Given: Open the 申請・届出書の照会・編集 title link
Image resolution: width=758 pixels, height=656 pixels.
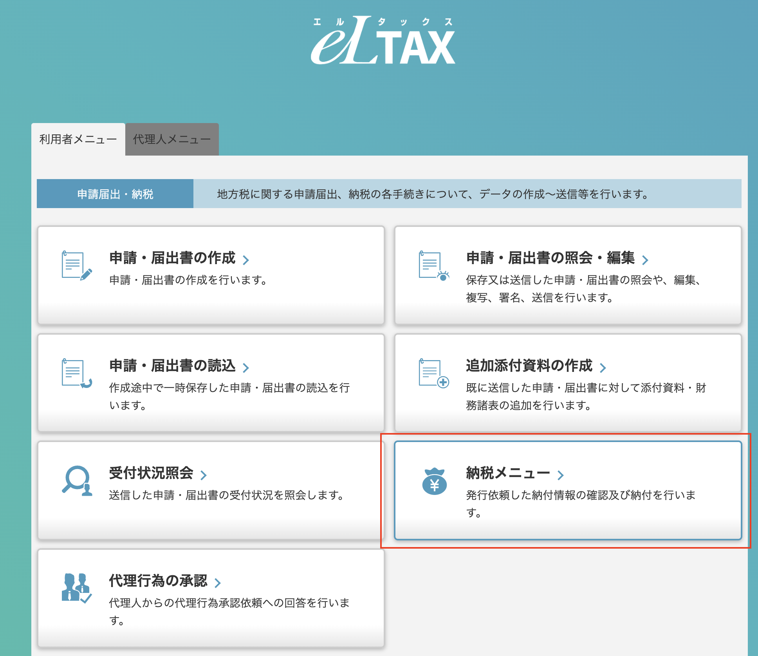Looking at the screenshot, I should point(550,258).
